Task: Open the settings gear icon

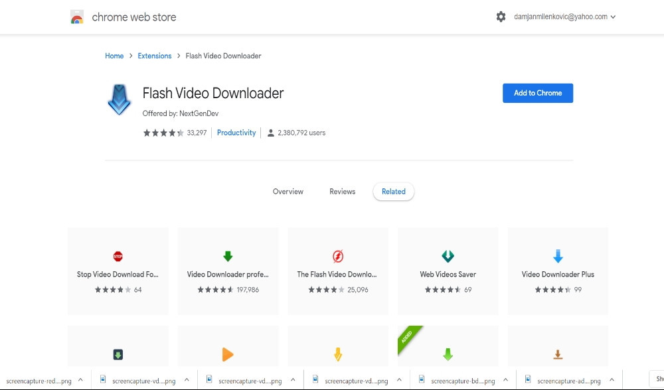Action: tap(501, 17)
